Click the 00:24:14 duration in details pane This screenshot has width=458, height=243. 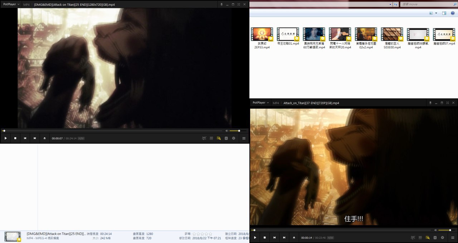(106, 234)
